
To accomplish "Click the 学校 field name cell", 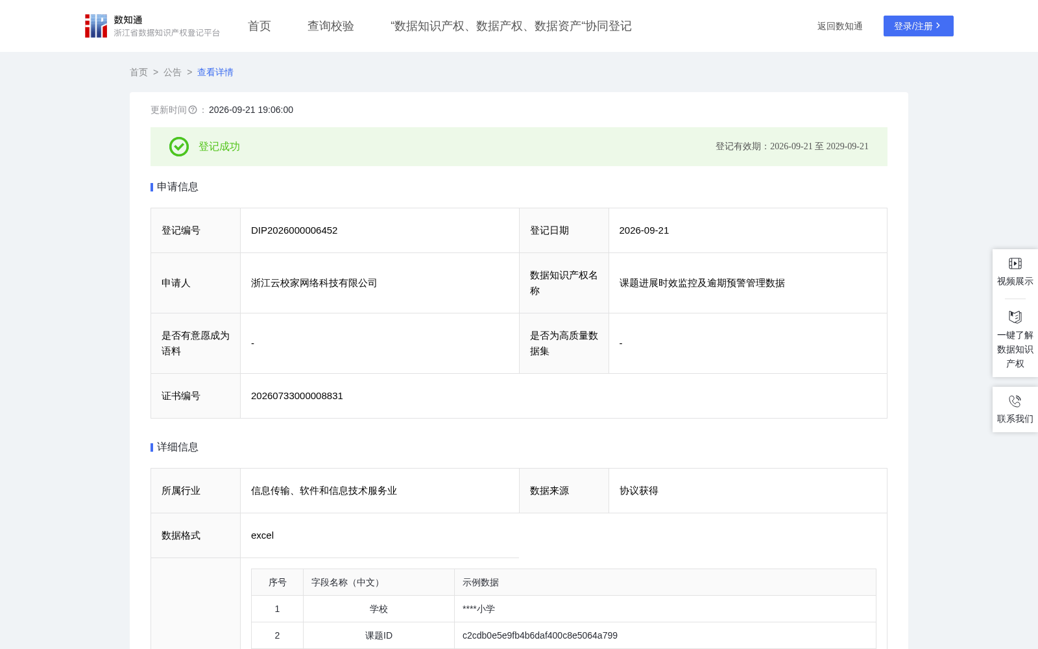I will point(379,609).
